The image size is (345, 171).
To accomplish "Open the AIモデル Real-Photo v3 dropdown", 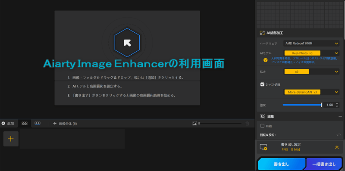I will [x=311, y=53].
